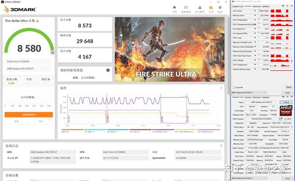Click the estimated game performance info icon

tap(108, 70)
